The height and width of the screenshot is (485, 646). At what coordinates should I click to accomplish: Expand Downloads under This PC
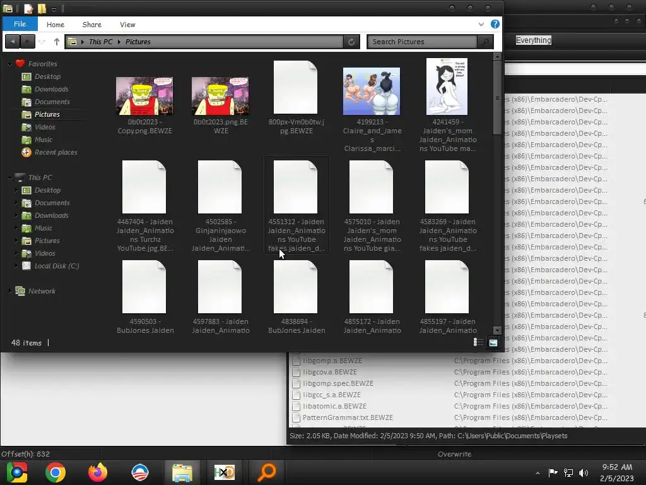[16, 216]
